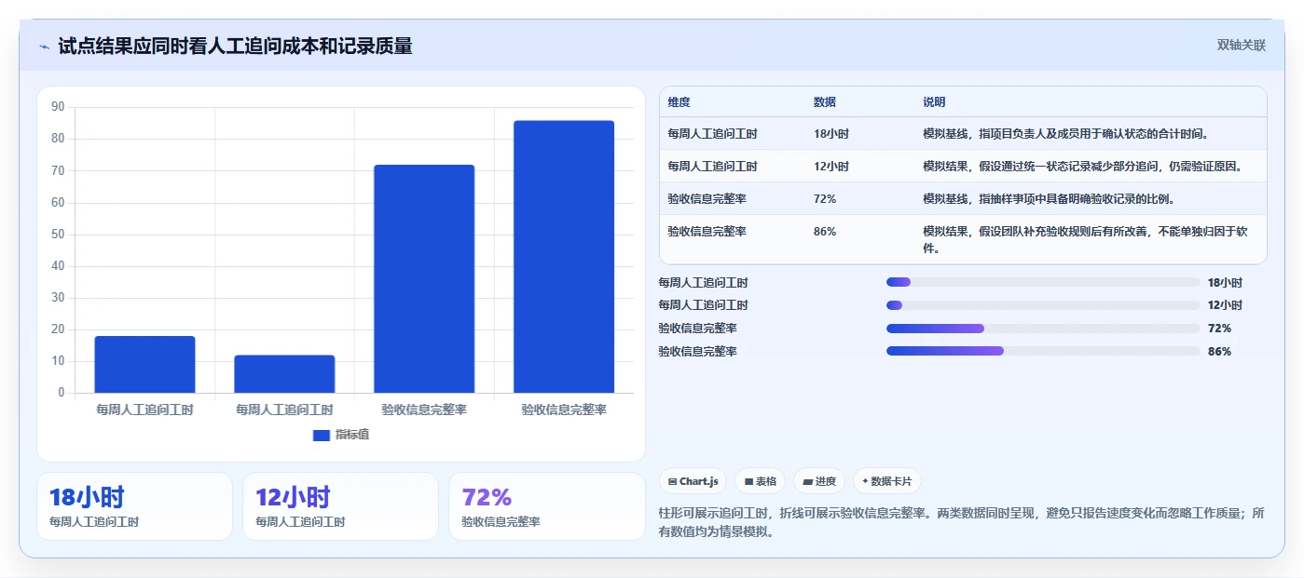This screenshot has width=1304, height=578.
Task: Click the chart bar reaching 12
Action: click(284, 373)
